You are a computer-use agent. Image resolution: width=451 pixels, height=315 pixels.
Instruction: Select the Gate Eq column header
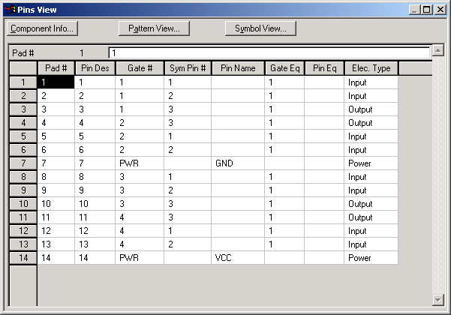pyautogui.click(x=284, y=68)
